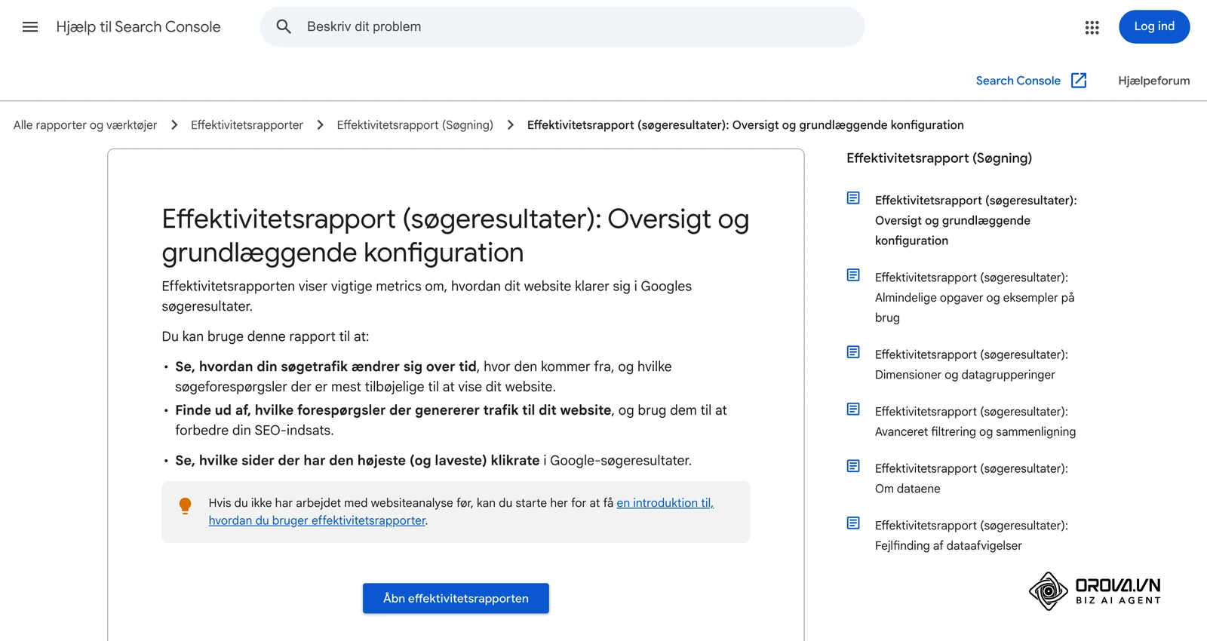Click document icon for Avanceret filtrering article
The image size is (1207, 641).
(853, 409)
